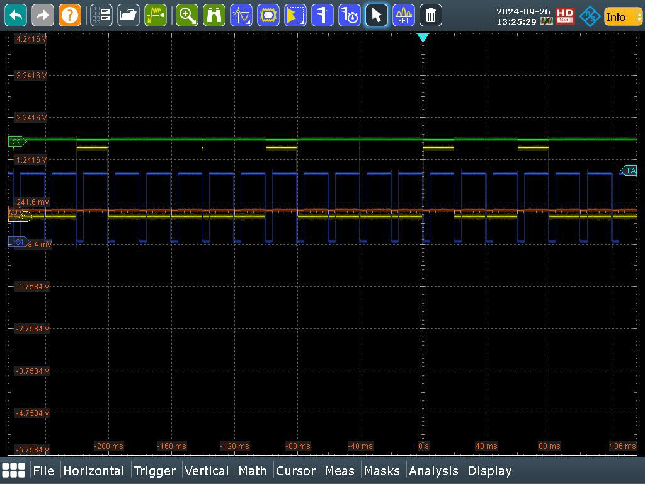Click the Rohde & Schwarz logo

coord(590,16)
